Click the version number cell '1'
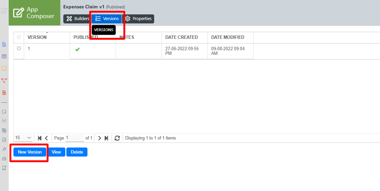 click(x=47, y=51)
